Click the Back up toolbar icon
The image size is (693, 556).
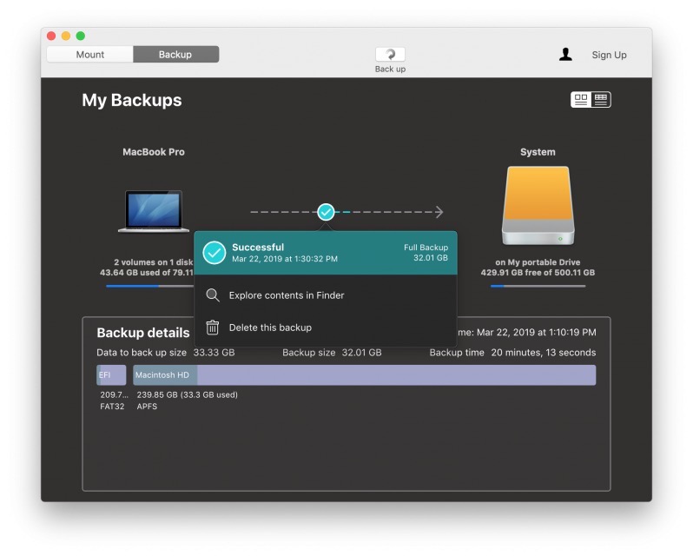[x=390, y=55]
